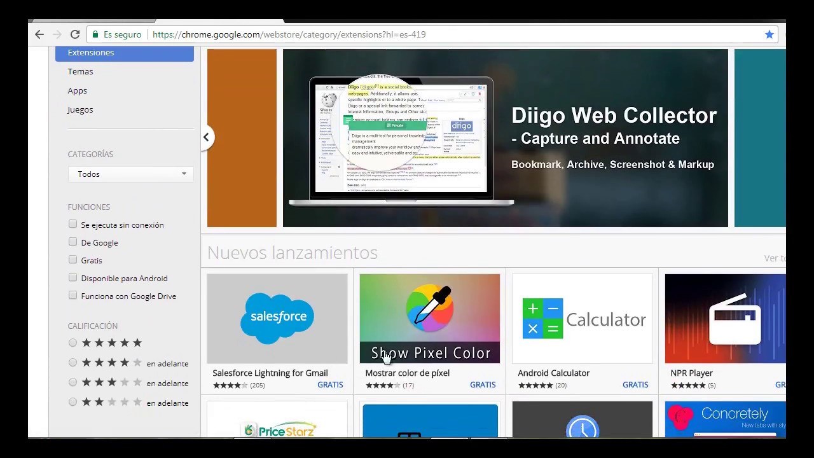The image size is (814, 458).
Task: Click the 'Es seguro' label
Action: 122,34
